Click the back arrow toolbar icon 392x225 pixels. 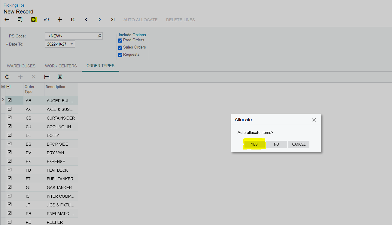(x=7, y=20)
